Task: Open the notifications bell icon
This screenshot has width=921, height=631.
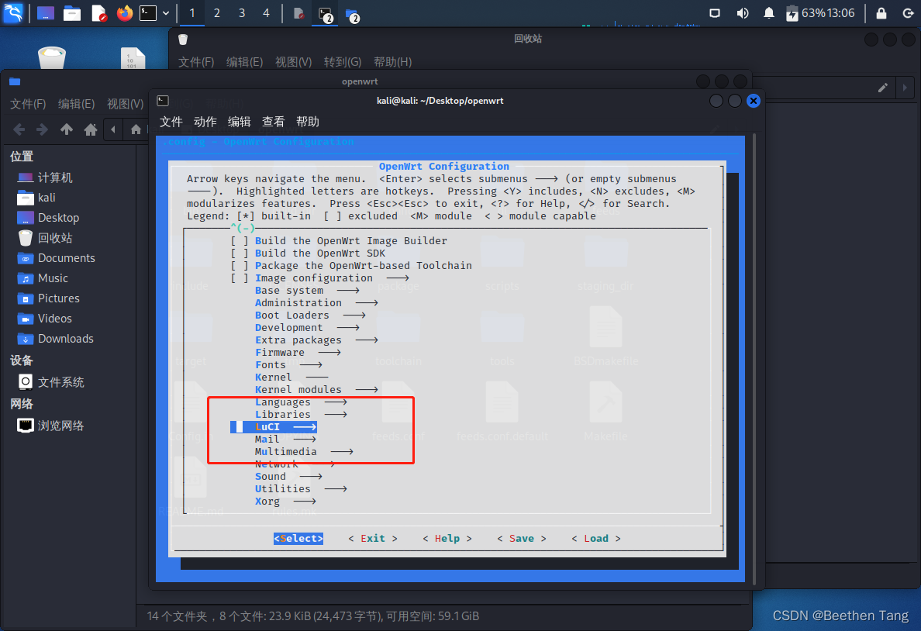Action: click(768, 13)
